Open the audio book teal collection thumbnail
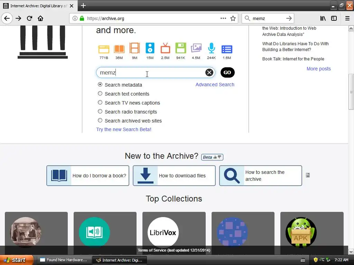Image resolution: width=354 pixels, height=265 pixels. point(94,233)
